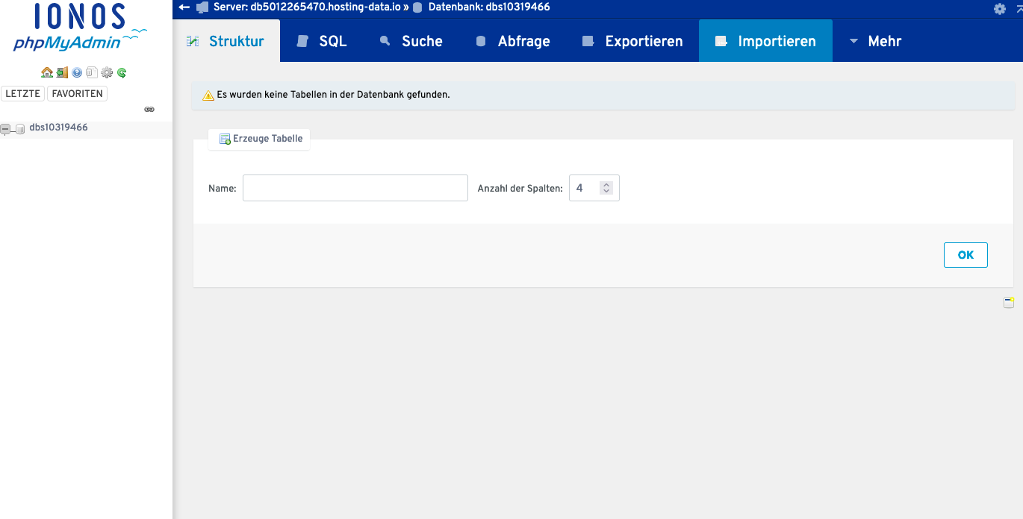Switch to the SQL tab

[x=322, y=41]
